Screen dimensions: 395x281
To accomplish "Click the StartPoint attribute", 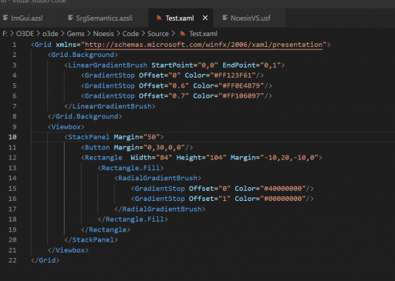I will (x=172, y=65).
